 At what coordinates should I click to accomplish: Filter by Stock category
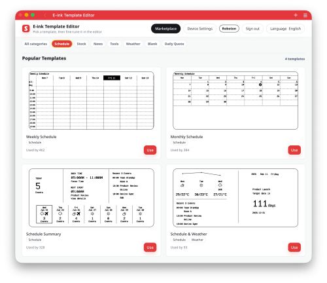click(81, 44)
